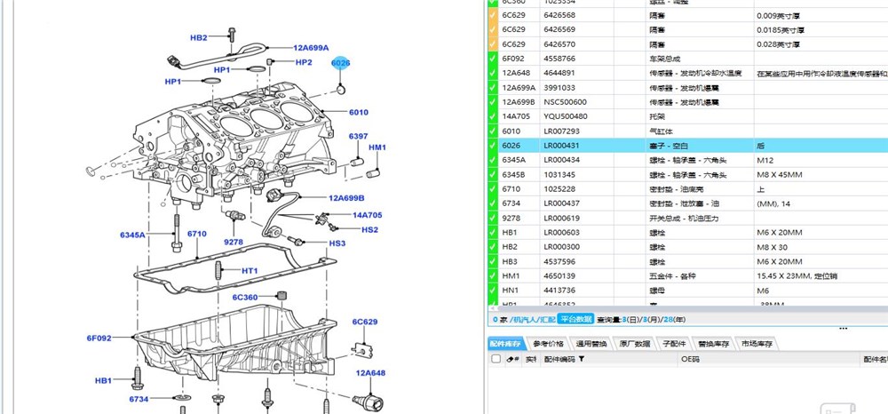This screenshot has width=888, height=414.
Task: Select the 6C360 callout in the diagram
Action: point(245,298)
